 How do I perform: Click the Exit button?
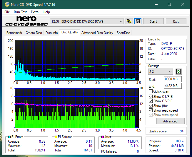point(176,21)
